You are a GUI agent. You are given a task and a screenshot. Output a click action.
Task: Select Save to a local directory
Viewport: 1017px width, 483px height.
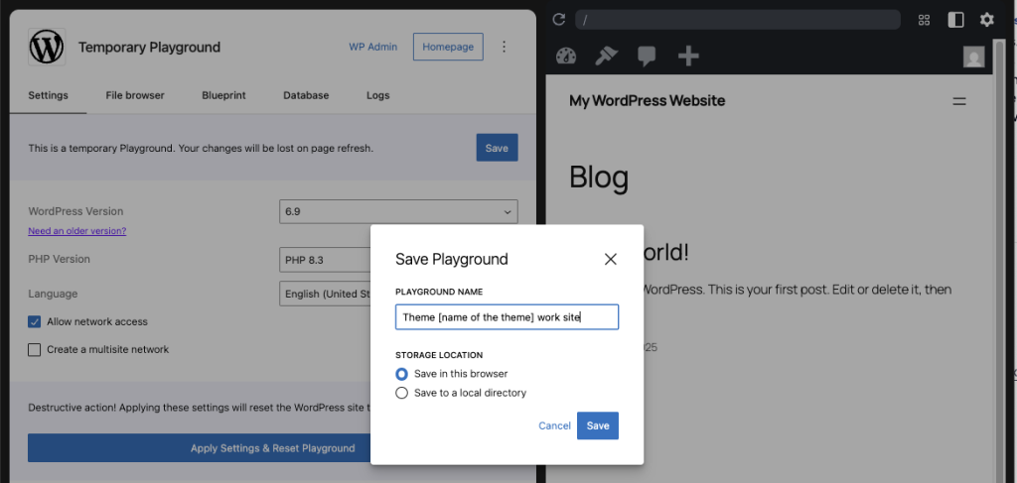pyautogui.click(x=402, y=393)
